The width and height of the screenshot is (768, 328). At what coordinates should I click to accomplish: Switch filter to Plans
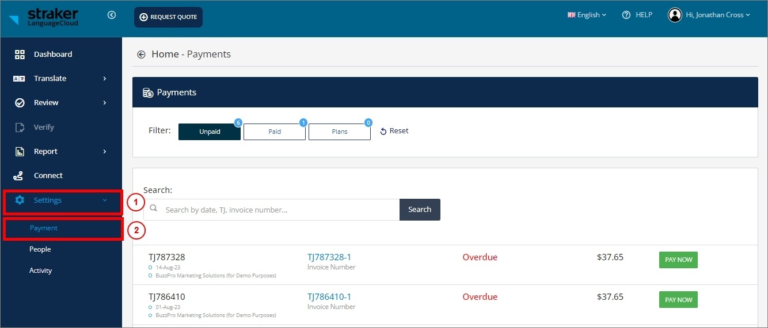340,132
